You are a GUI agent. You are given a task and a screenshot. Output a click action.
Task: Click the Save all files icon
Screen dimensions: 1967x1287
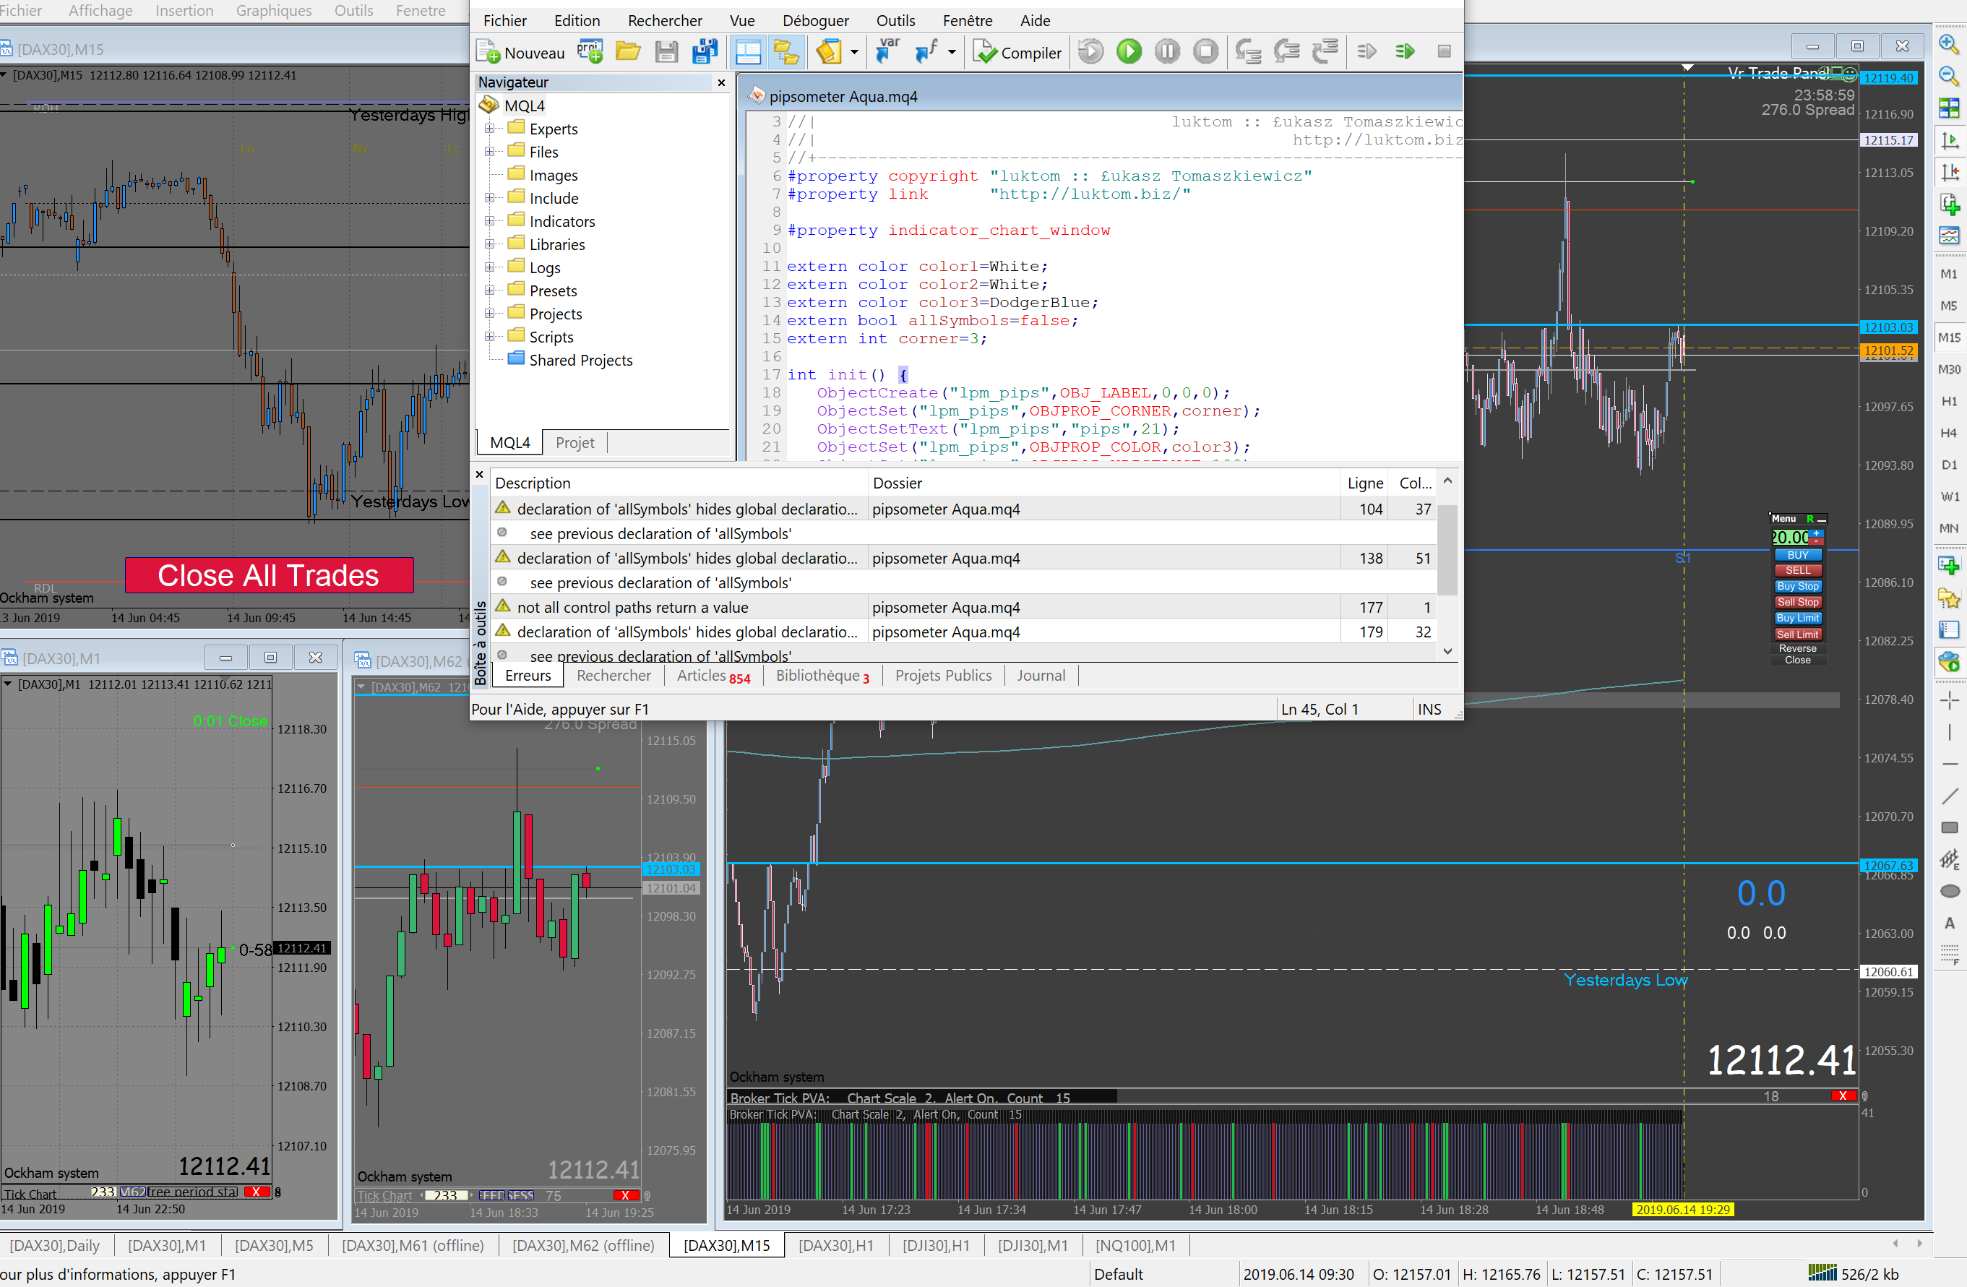tap(704, 52)
